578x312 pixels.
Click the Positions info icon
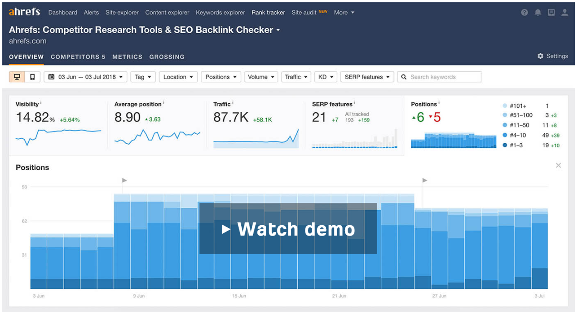click(439, 103)
